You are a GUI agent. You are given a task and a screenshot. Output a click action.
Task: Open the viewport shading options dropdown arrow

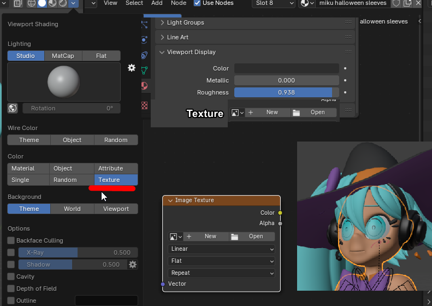(x=73, y=3)
